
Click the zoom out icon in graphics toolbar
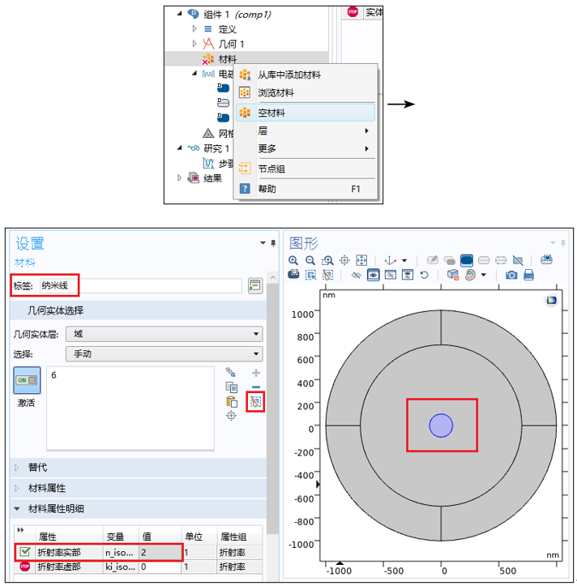coord(310,260)
